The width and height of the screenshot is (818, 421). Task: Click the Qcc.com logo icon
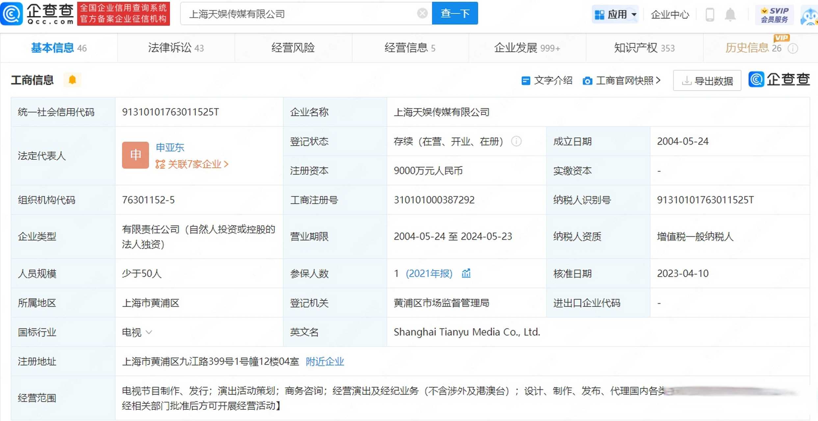(x=12, y=13)
